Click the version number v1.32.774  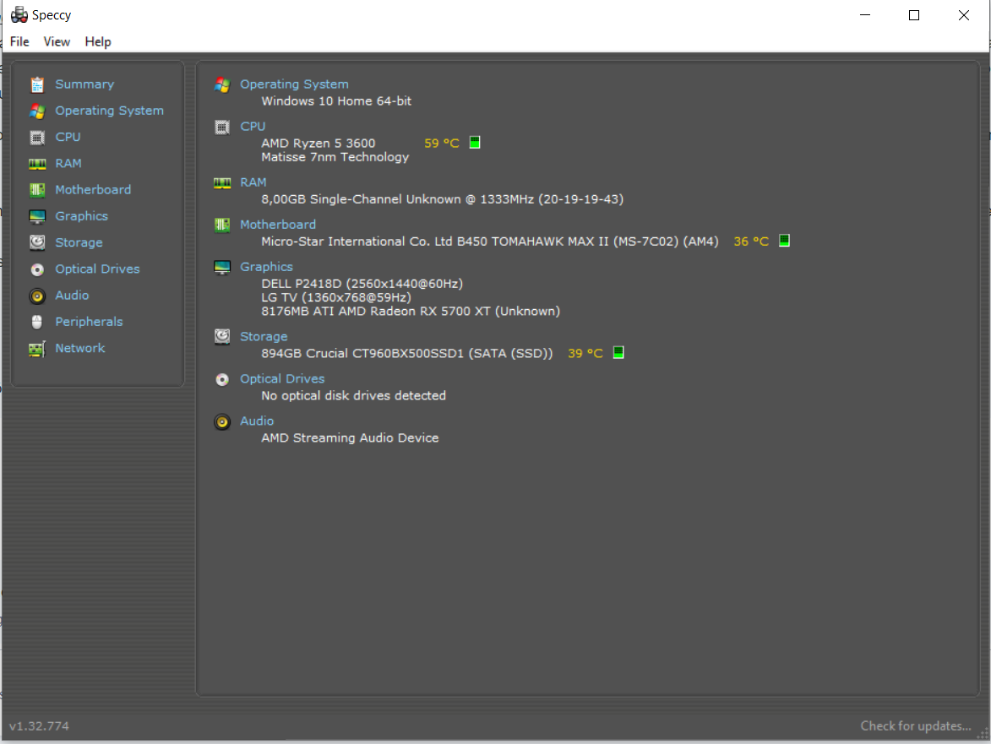click(39, 726)
